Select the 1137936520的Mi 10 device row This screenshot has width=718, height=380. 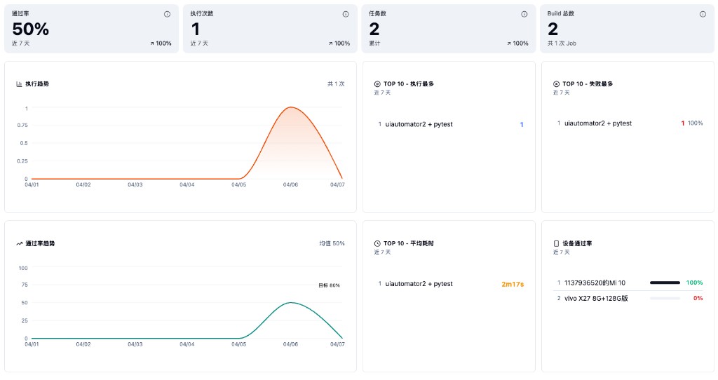click(595, 283)
